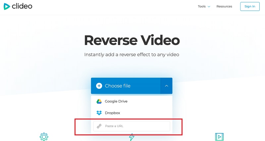Image resolution: width=265 pixels, height=141 pixels.
Task: Click the clideo wordmark text
Action: click(x=22, y=6)
